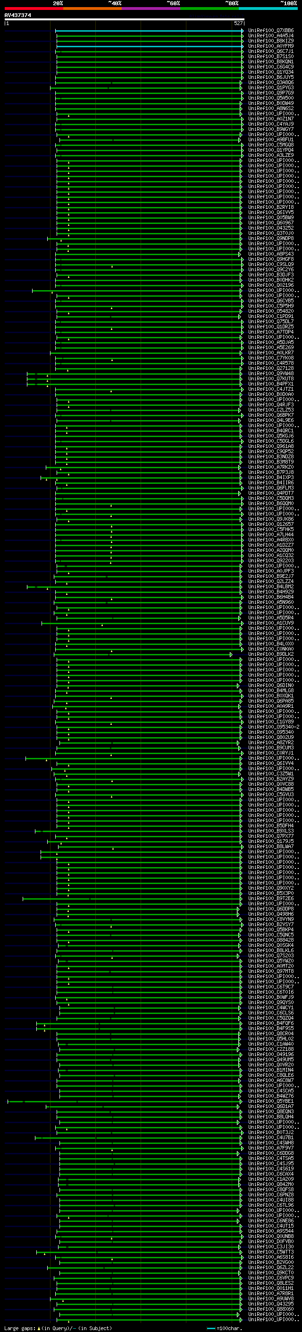Open hit UniRef100_C5MGQ8
This screenshot has width=302, height=1332.
coord(271,145)
